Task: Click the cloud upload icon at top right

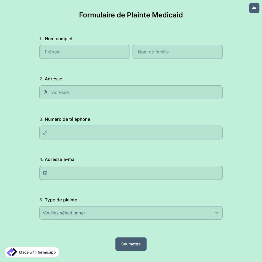Action: point(254,8)
